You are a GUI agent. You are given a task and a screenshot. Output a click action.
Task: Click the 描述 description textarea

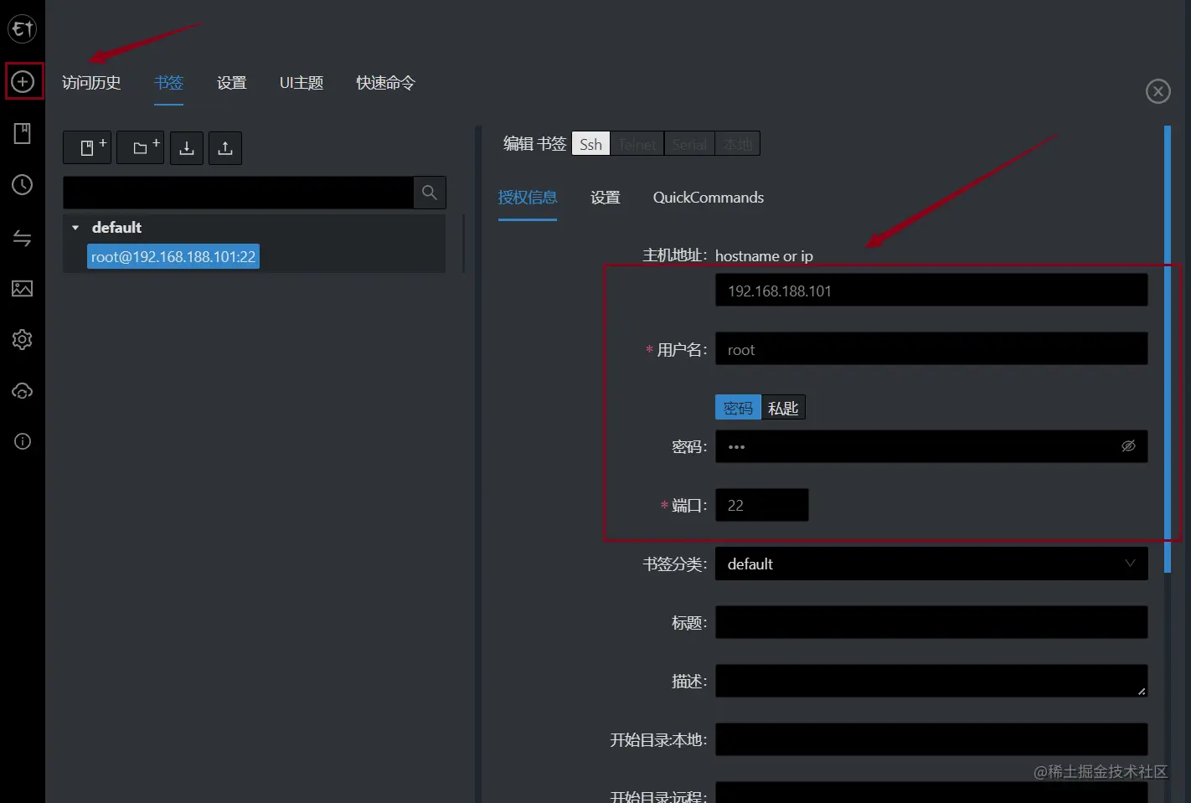931,681
